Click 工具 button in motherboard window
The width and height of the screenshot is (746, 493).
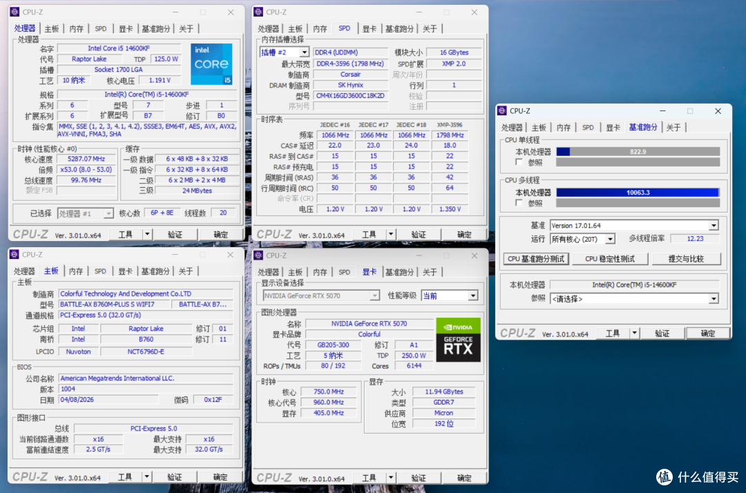pyautogui.click(x=125, y=477)
